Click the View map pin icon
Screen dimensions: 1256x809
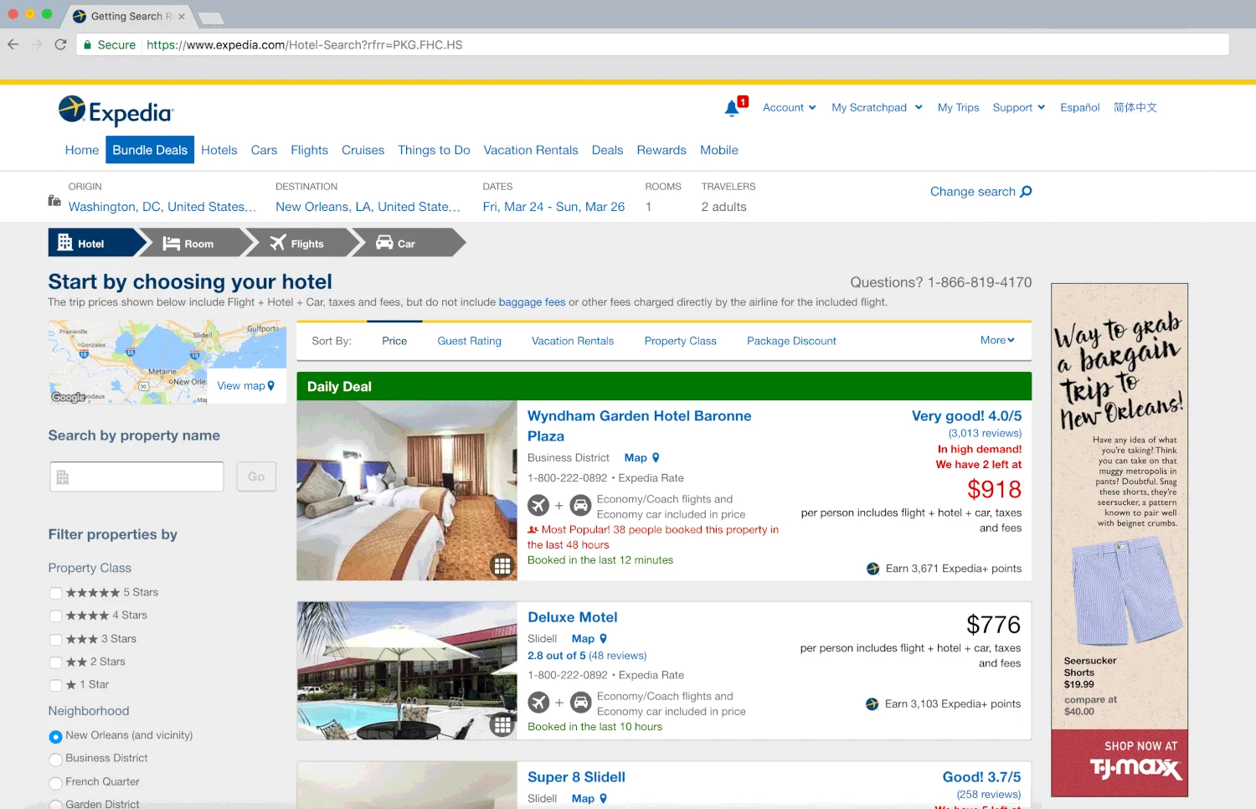pyautogui.click(x=270, y=386)
